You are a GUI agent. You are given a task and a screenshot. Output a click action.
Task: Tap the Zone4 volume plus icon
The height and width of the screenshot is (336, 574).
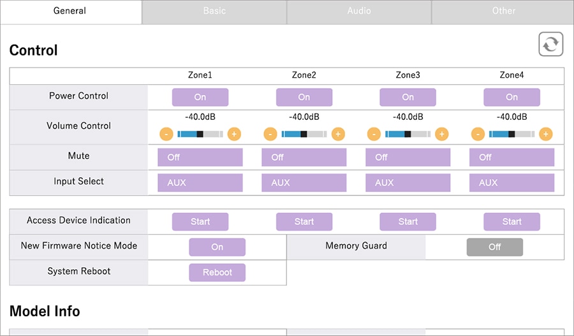point(546,134)
